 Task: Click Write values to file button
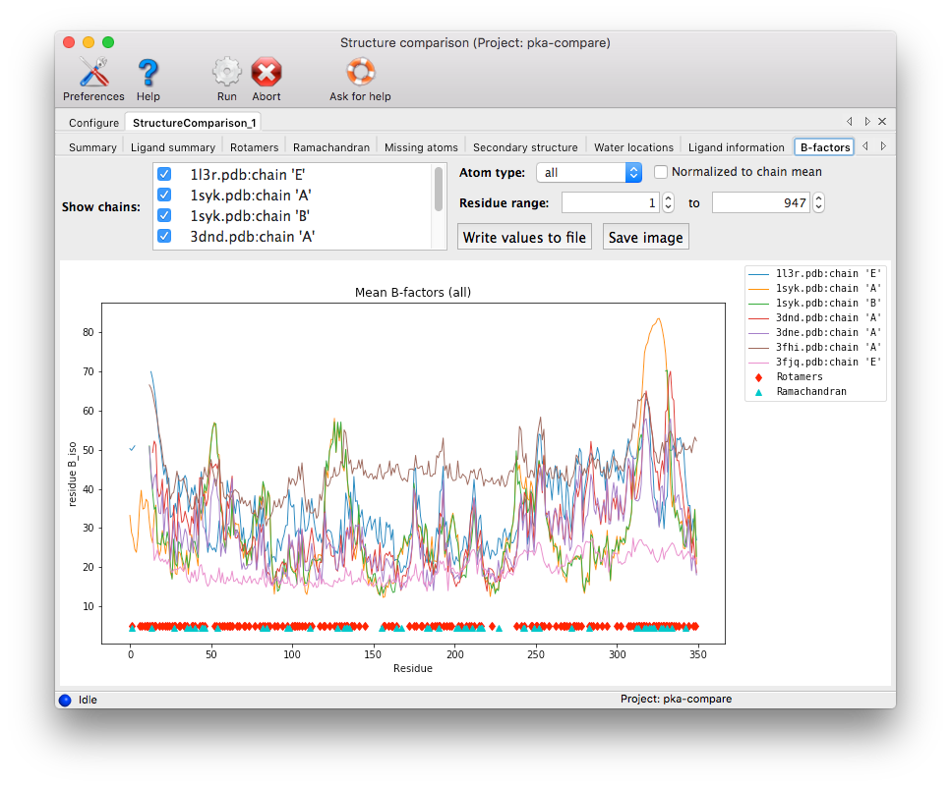(x=524, y=238)
